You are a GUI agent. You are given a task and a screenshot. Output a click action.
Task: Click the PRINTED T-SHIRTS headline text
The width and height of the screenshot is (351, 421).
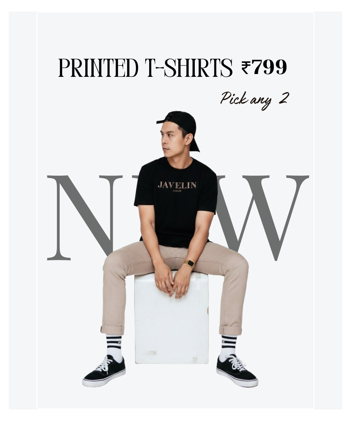[145, 68]
